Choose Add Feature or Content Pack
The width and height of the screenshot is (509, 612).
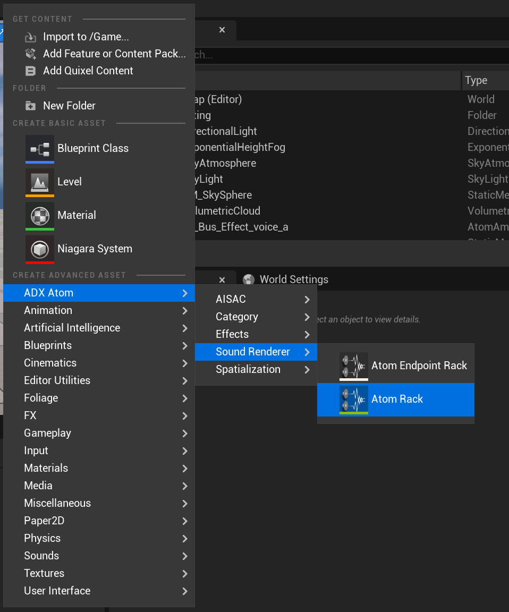tap(114, 54)
